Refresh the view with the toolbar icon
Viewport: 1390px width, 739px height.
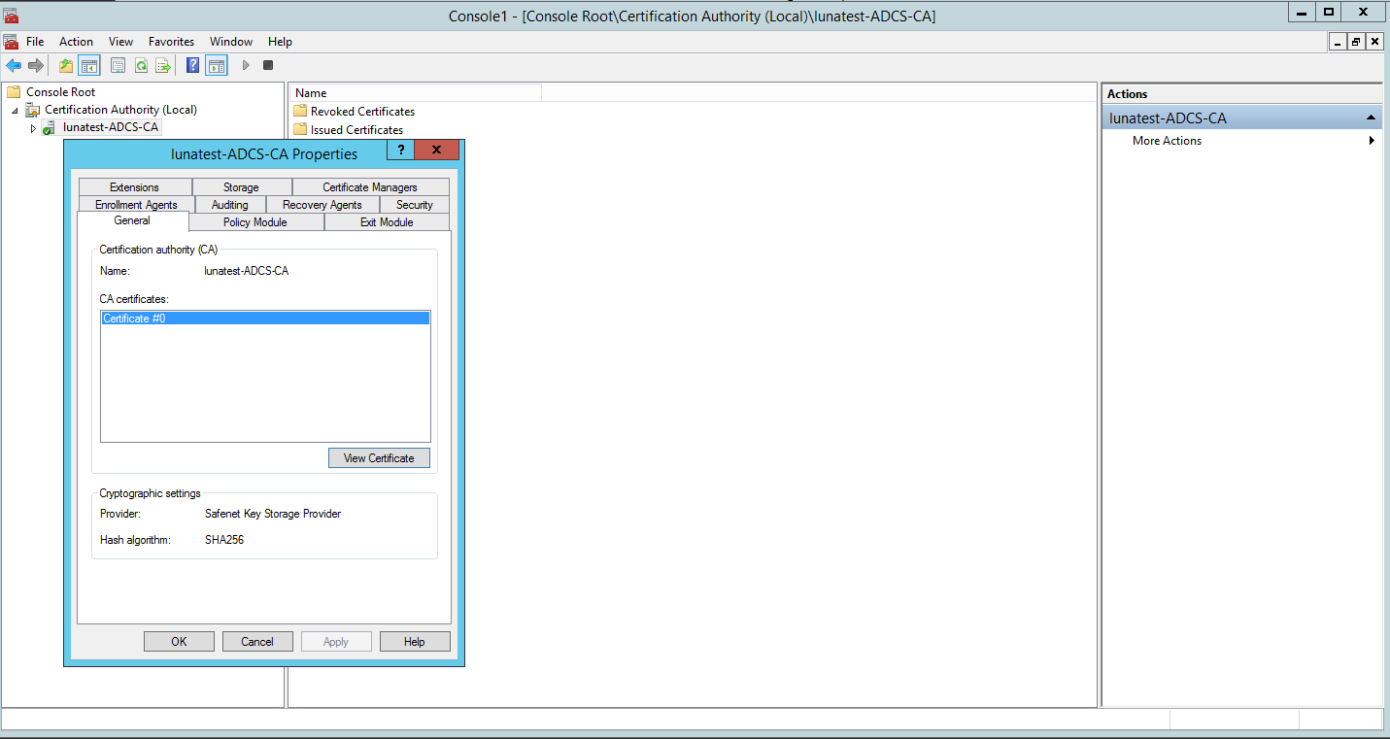[141, 65]
